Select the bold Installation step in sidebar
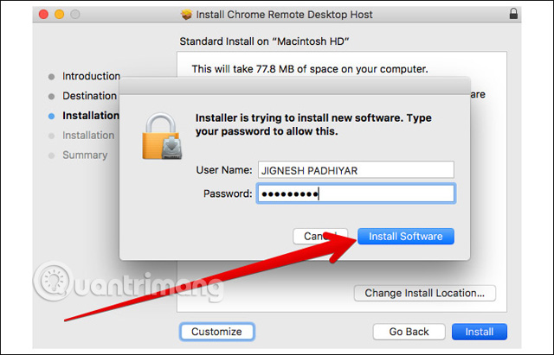The height and width of the screenshot is (355, 554). [x=90, y=116]
